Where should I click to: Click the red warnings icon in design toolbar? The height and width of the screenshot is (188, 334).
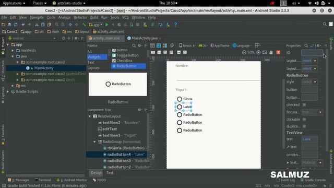point(278,52)
